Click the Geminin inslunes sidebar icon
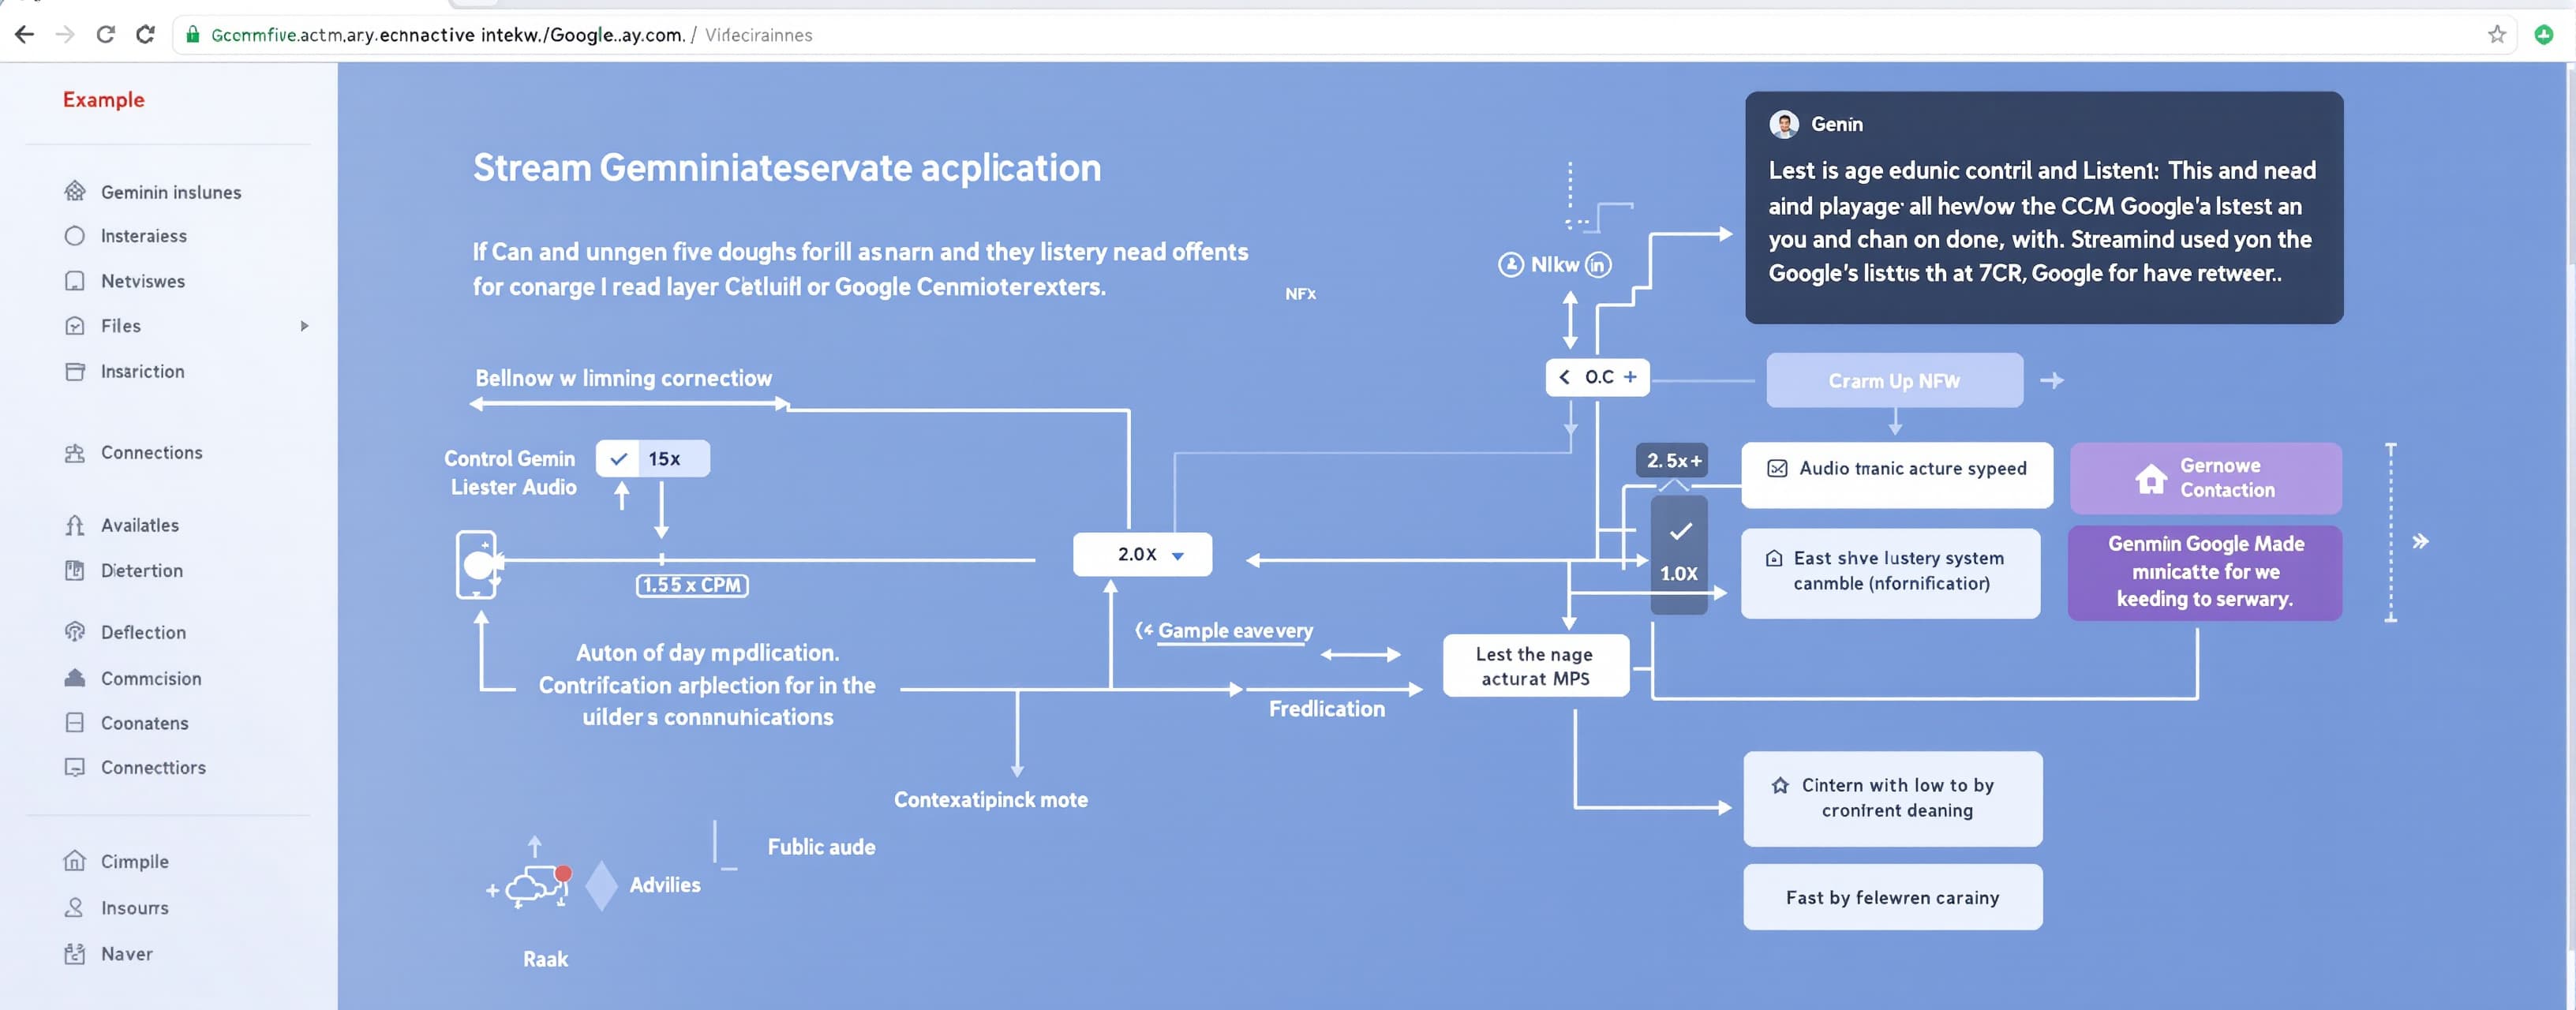Viewport: 2576px width, 1010px height. [x=75, y=191]
